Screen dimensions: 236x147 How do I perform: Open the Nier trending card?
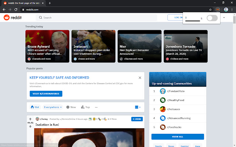coord(139,46)
